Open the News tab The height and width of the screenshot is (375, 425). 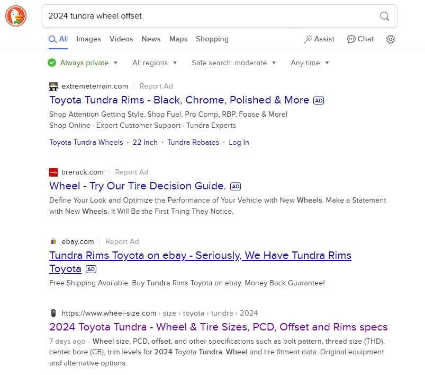tap(151, 39)
